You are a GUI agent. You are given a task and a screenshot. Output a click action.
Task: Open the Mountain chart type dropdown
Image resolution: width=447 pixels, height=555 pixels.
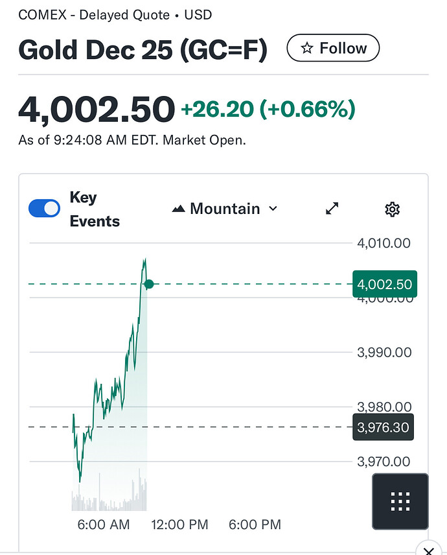point(224,209)
